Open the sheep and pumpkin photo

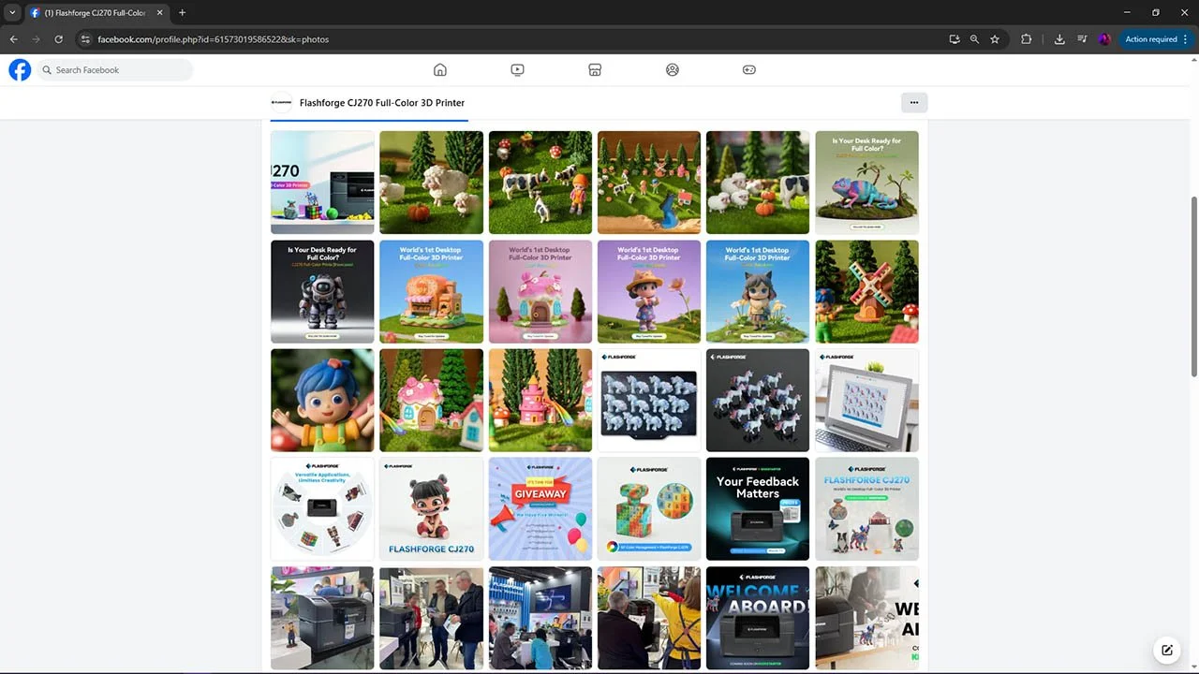coord(431,183)
